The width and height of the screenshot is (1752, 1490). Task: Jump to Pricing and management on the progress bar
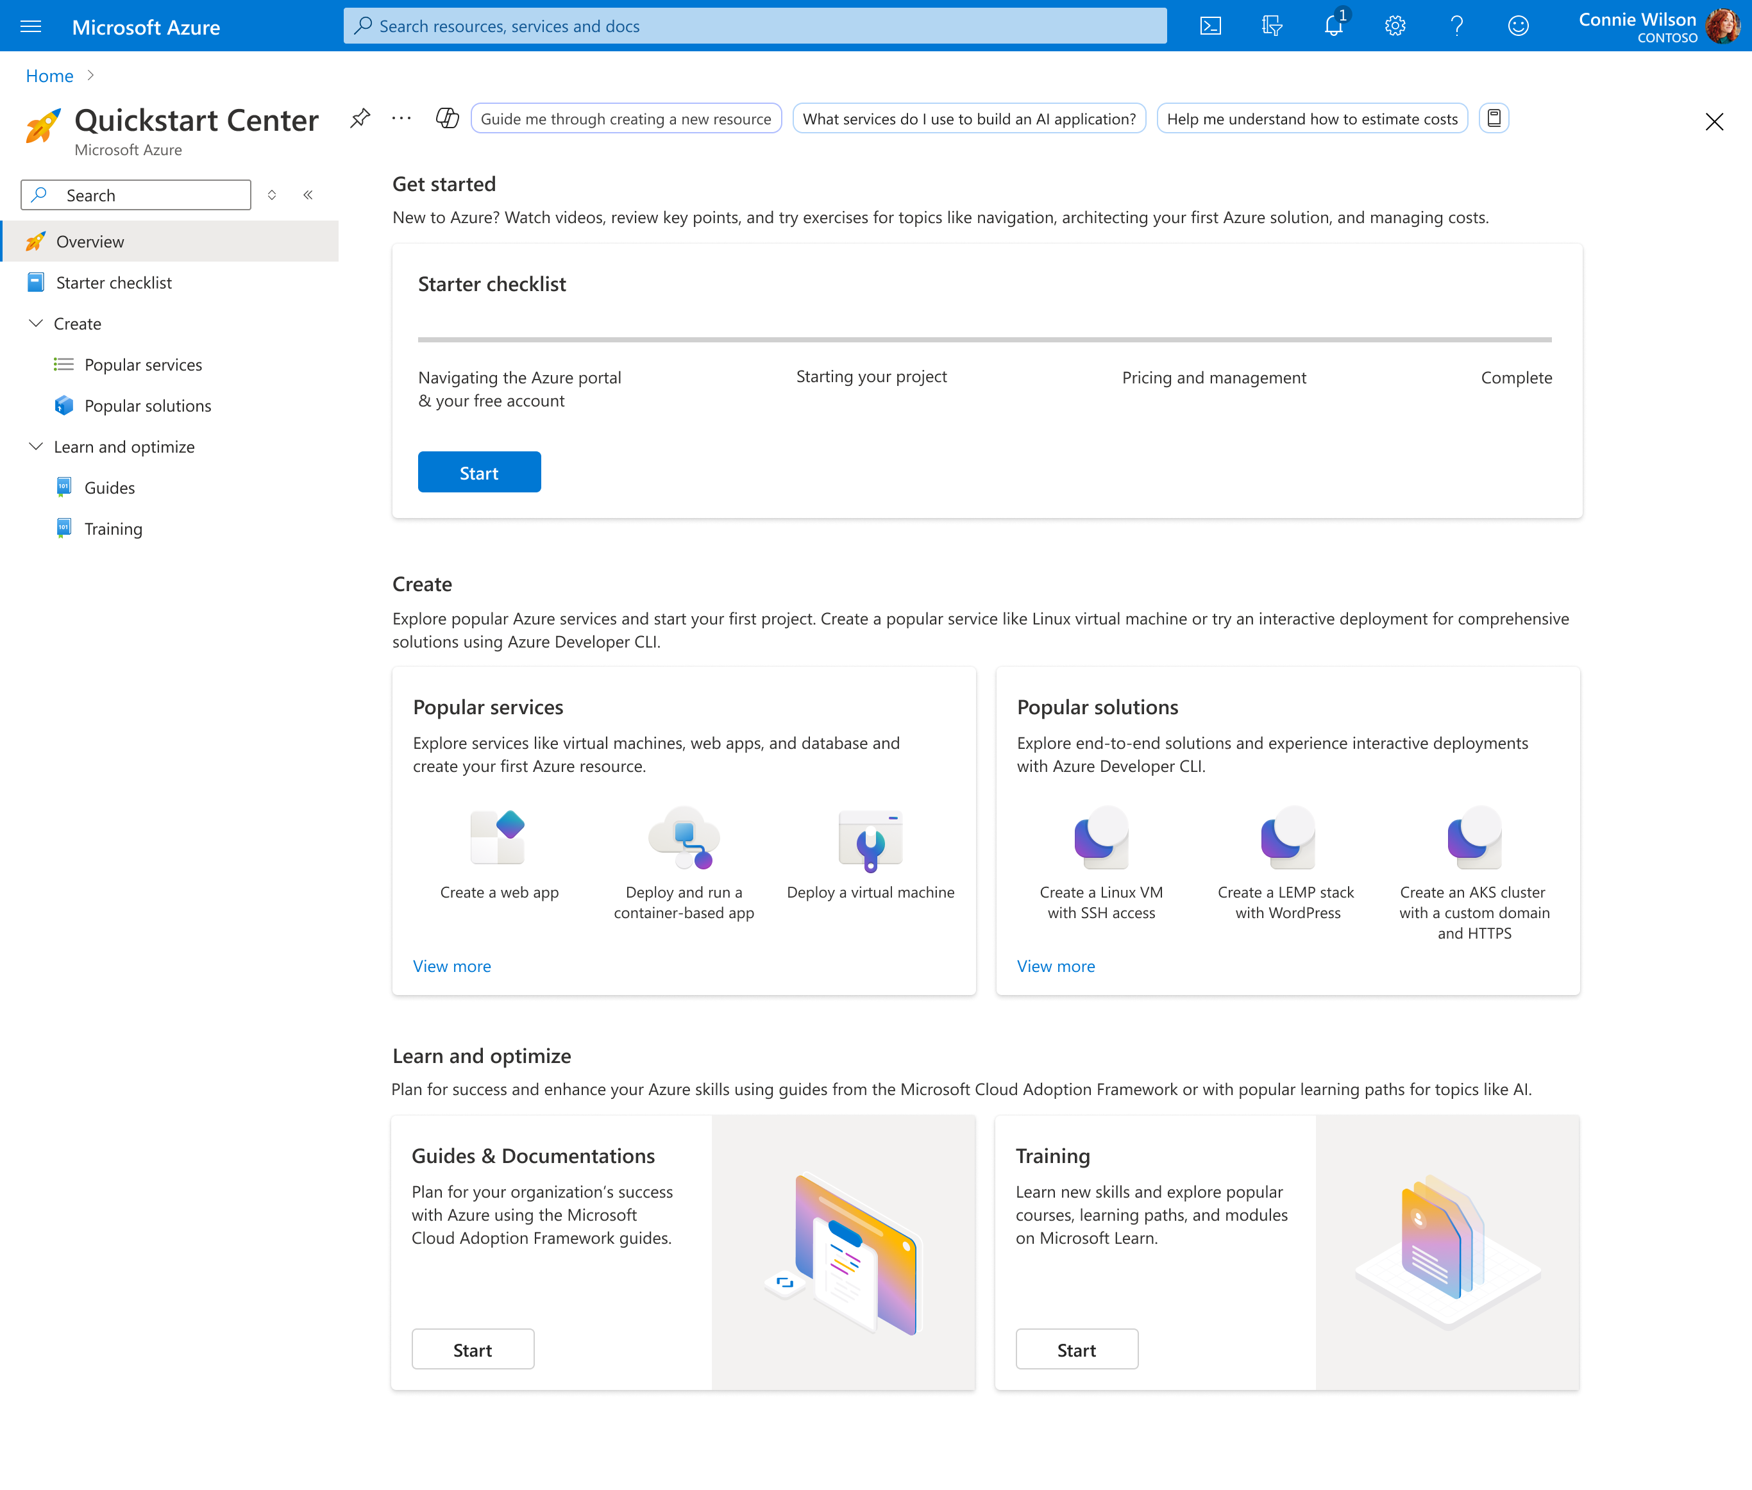(1214, 378)
